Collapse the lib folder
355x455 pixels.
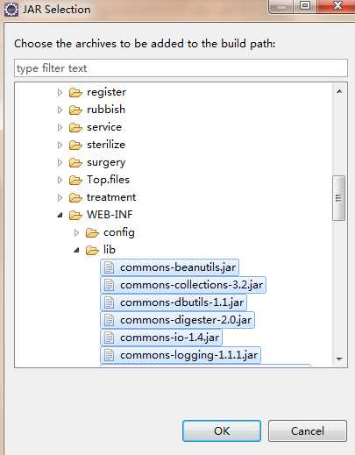[x=76, y=250]
